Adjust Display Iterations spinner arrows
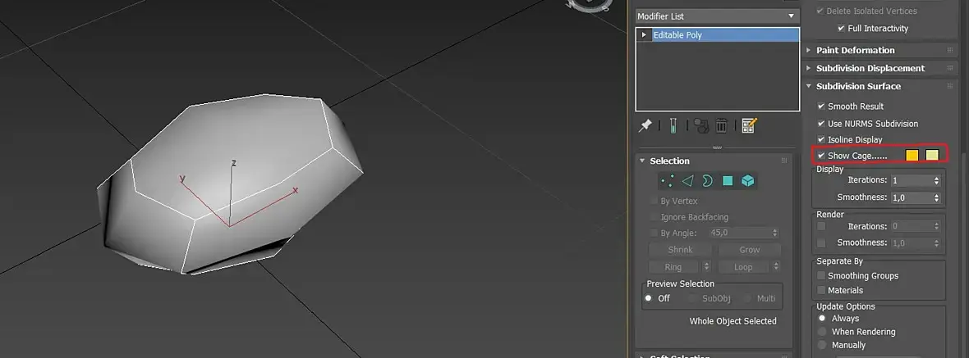969x358 pixels. pos(937,180)
